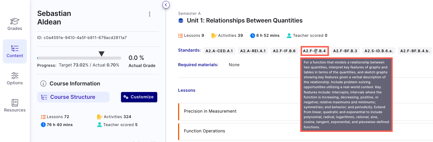Select the A2.F-BF.B.3 standard tag
Viewport: 433px width, 142px height.
coord(345,51)
